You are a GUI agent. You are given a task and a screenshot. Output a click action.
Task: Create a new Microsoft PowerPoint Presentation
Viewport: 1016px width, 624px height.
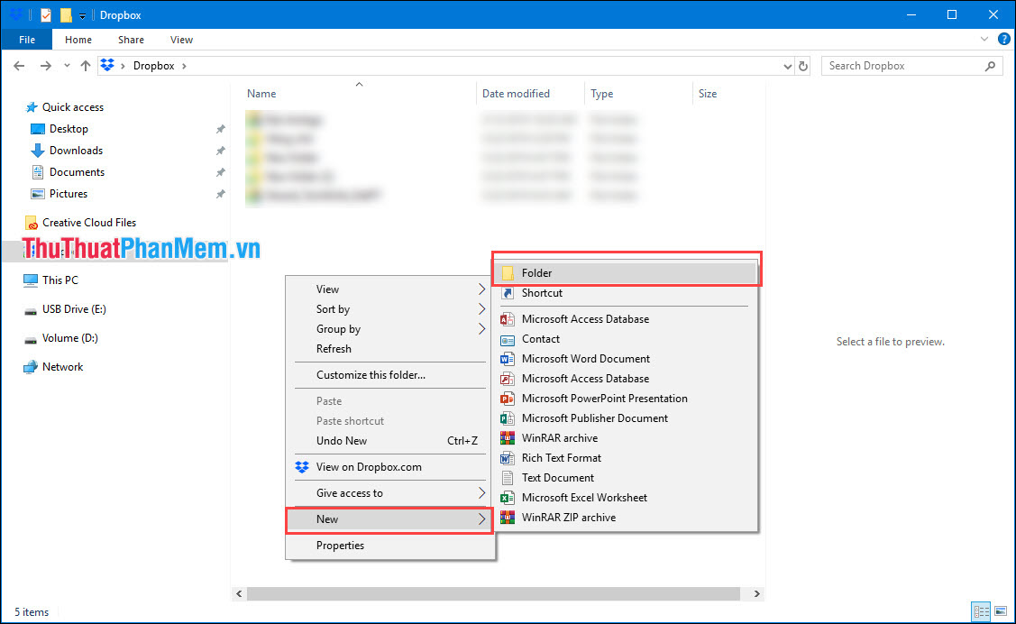pos(627,399)
